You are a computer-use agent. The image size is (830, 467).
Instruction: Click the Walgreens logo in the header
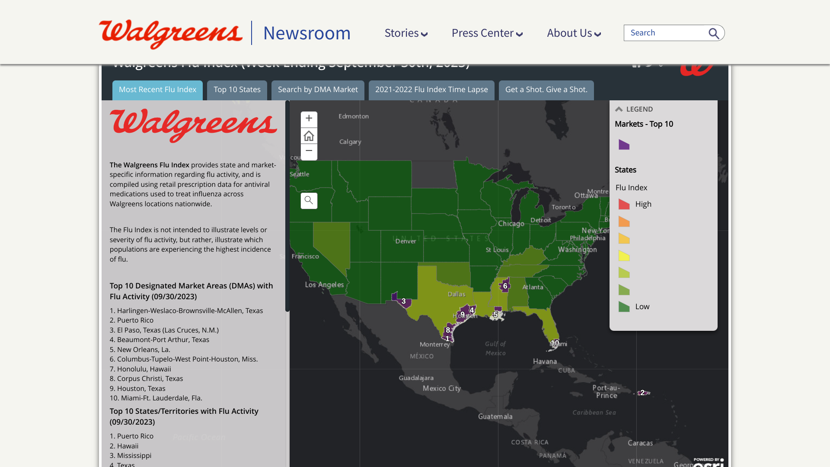tap(170, 33)
